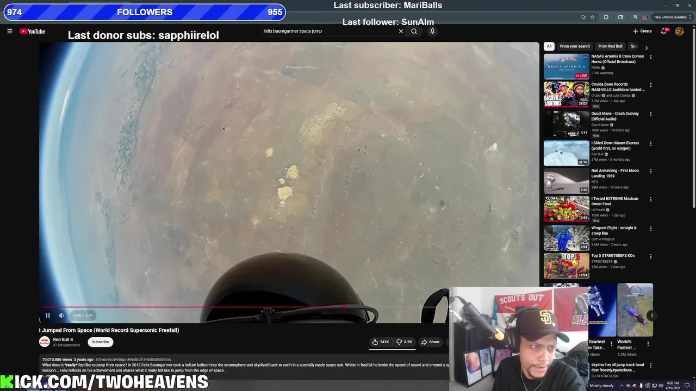Image resolution: width=696 pixels, height=391 pixels.
Task: Open Windows notification center icon
Action: [x=687, y=386]
